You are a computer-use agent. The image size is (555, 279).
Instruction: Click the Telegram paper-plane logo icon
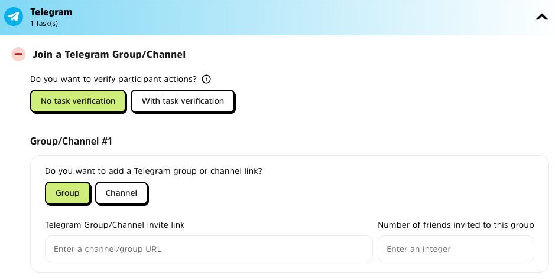[x=13, y=17]
